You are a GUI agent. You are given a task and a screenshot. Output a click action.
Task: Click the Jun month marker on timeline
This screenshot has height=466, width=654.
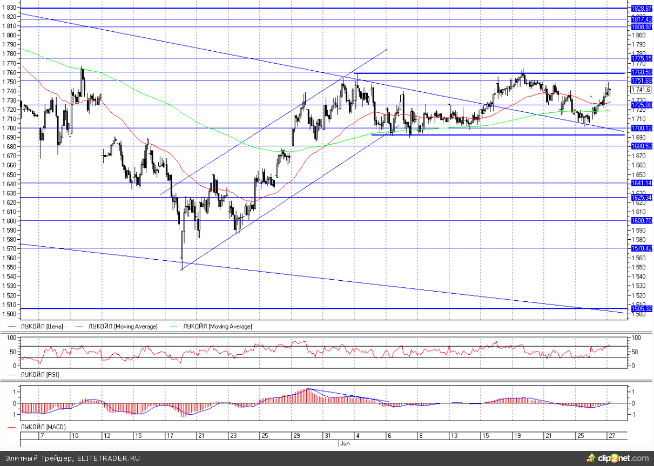pos(345,443)
